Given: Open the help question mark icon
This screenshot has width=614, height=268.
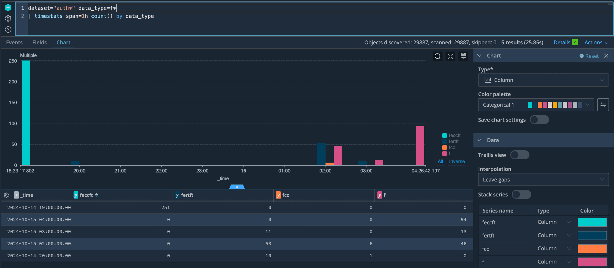Looking at the screenshot, I should (8, 29).
